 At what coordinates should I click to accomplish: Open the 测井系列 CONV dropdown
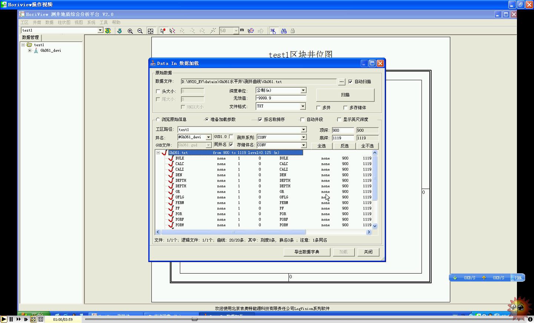303,137
